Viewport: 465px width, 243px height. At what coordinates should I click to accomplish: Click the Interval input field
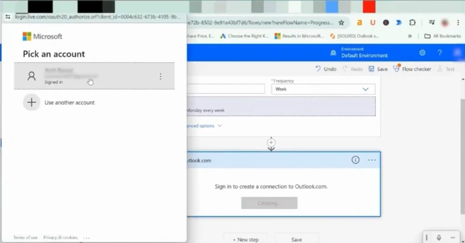pyautogui.click(x=226, y=89)
